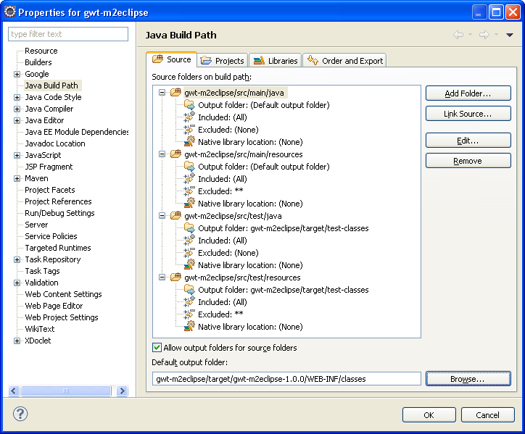Open back history dropdown arrow
The height and width of the screenshot is (434, 525).
click(x=470, y=35)
